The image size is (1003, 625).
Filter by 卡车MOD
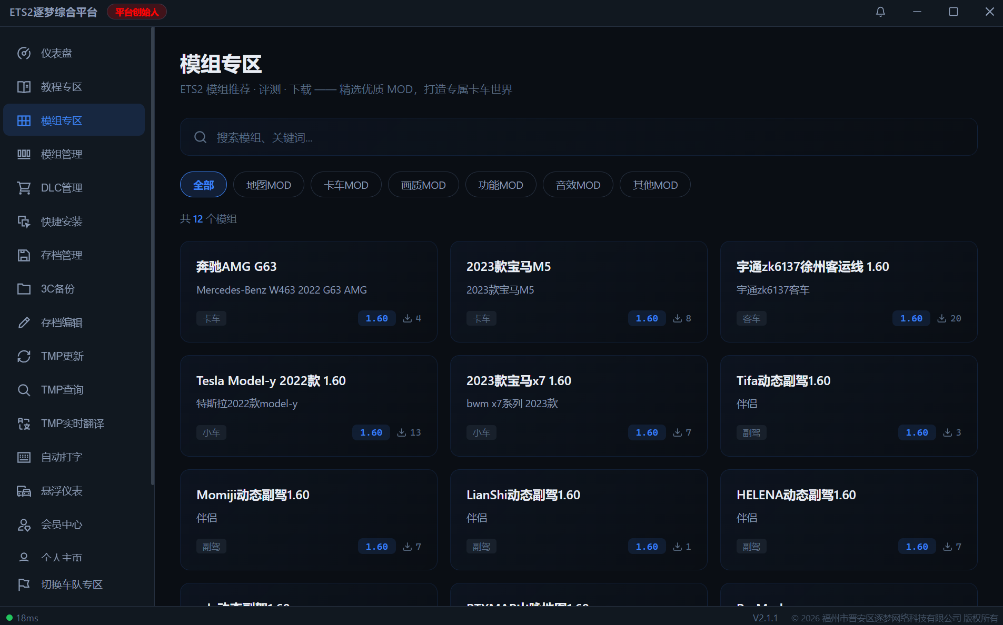pyautogui.click(x=346, y=185)
